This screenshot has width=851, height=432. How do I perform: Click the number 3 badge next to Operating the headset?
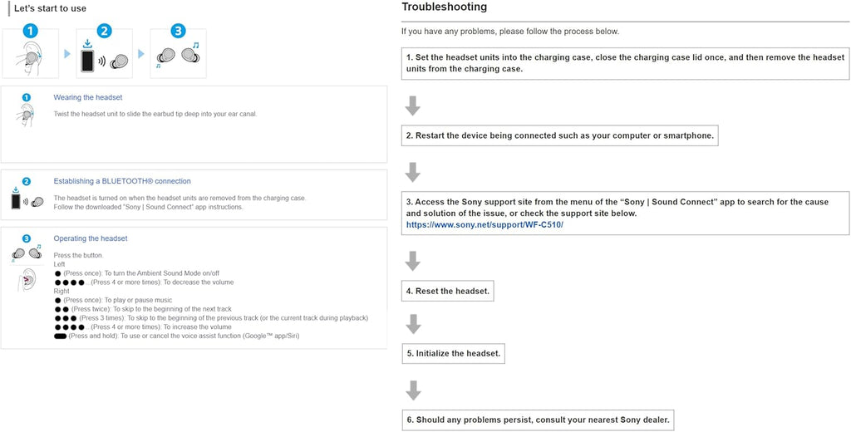click(26, 239)
